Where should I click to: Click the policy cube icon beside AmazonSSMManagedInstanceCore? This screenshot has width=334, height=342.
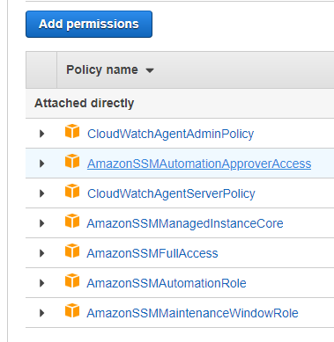click(x=72, y=221)
